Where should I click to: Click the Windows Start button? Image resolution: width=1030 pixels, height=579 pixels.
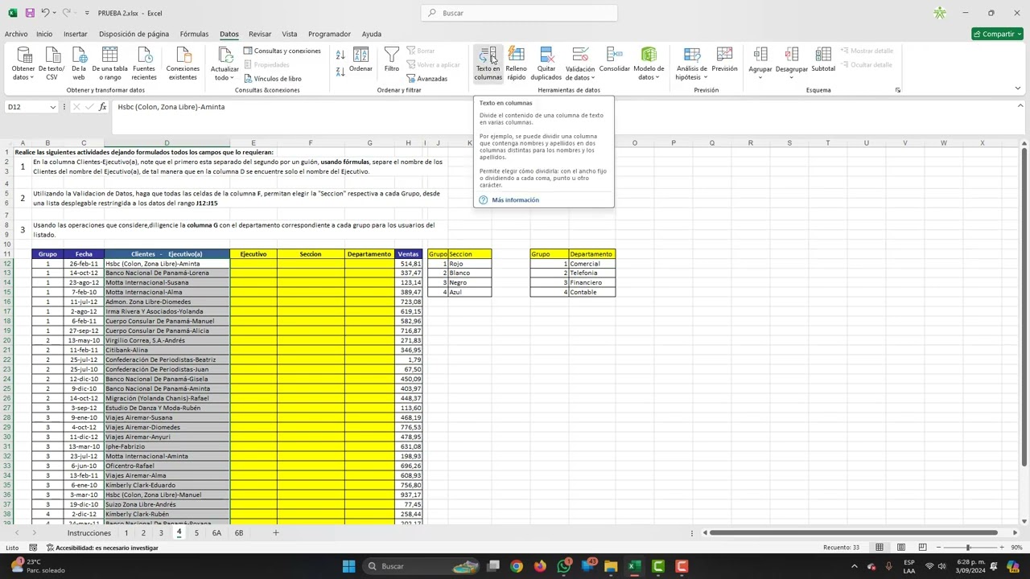click(348, 566)
